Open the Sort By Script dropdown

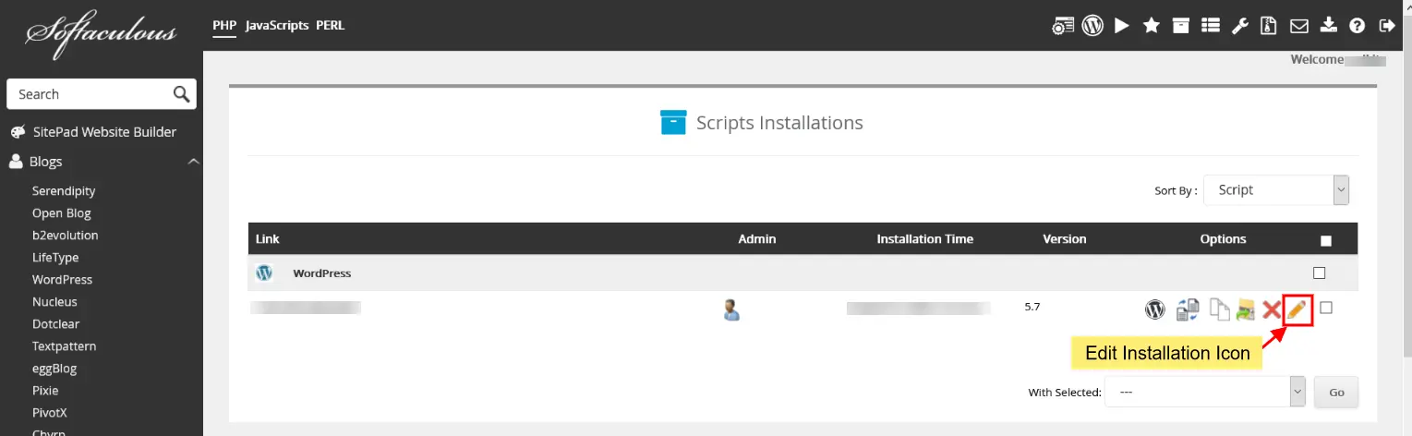[x=1276, y=190]
